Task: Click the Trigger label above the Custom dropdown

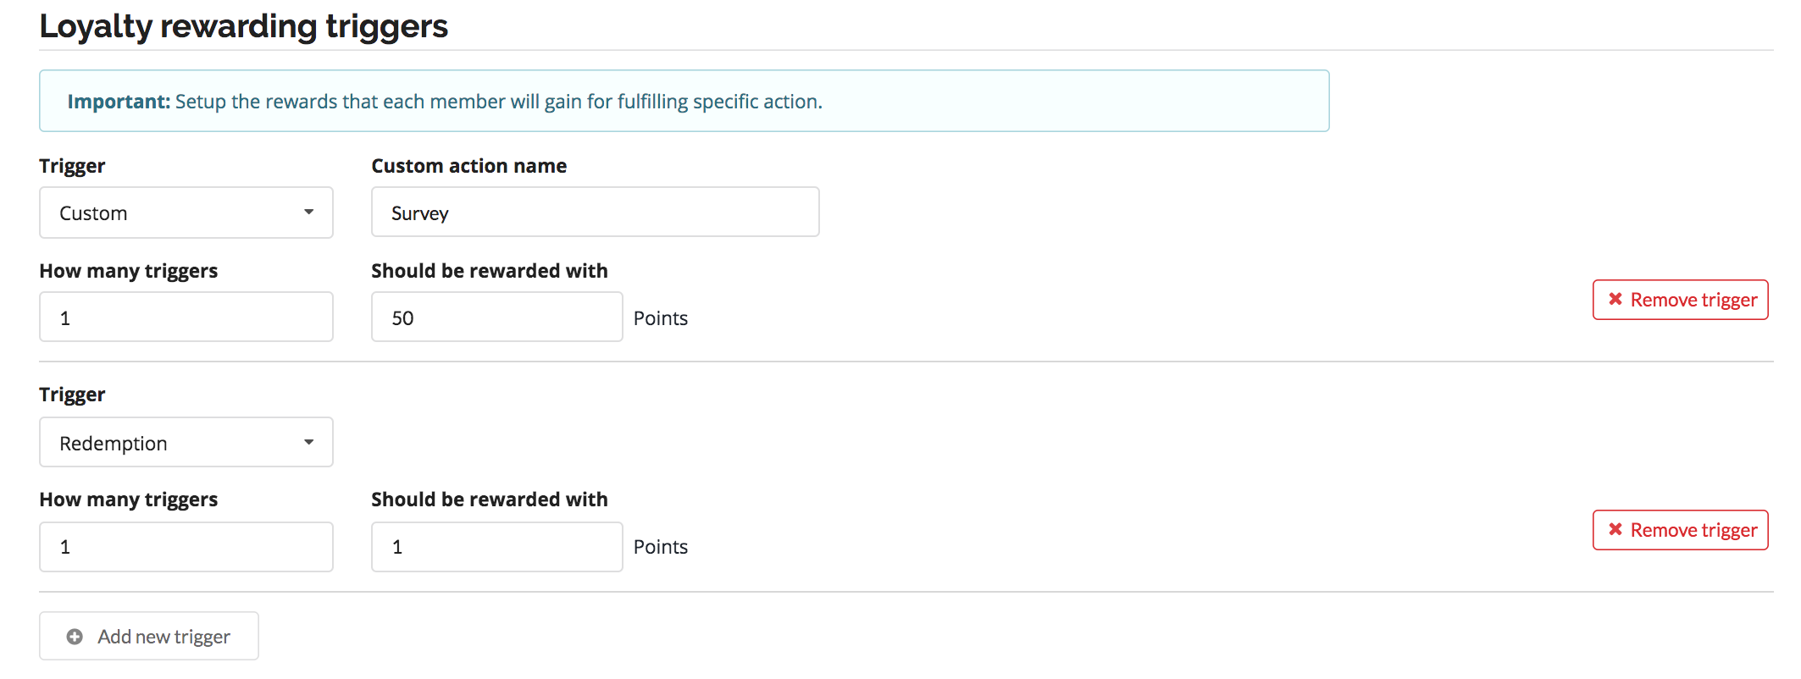Action: coord(72,166)
